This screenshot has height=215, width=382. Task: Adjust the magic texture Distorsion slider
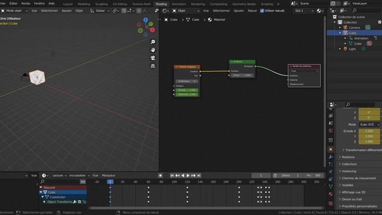pyautogui.click(x=187, y=94)
